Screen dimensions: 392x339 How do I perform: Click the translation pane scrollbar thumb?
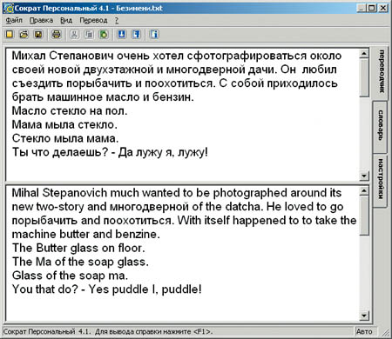(364, 216)
